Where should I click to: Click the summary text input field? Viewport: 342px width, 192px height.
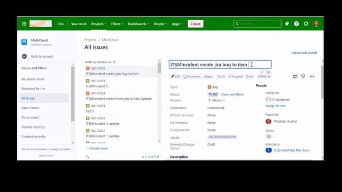(x=220, y=65)
